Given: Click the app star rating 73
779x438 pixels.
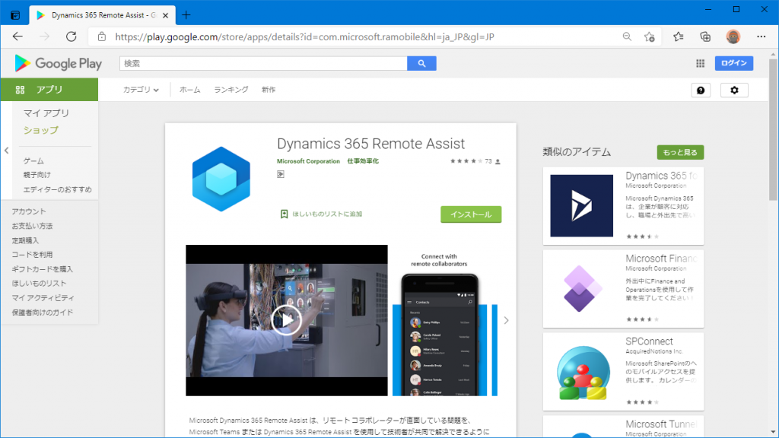Looking at the screenshot, I should coord(475,161).
